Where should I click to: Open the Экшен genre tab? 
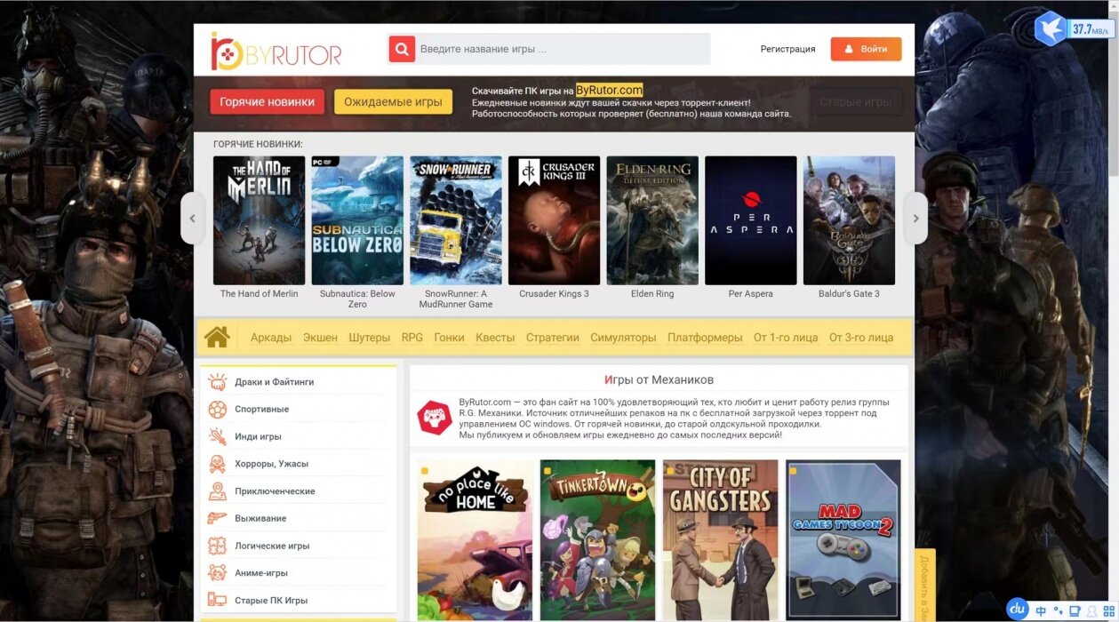(x=320, y=338)
